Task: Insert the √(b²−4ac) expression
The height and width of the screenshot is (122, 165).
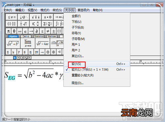Action: coord(43,43)
